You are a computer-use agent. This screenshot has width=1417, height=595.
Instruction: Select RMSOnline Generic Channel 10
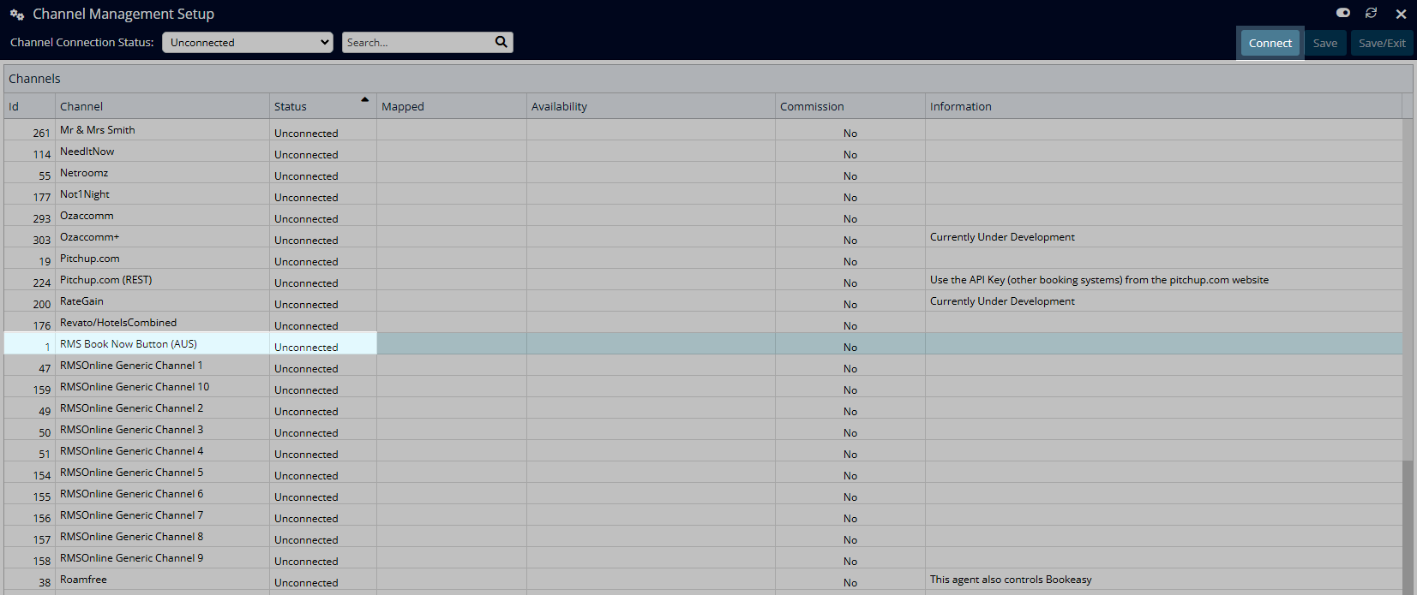[x=135, y=387]
